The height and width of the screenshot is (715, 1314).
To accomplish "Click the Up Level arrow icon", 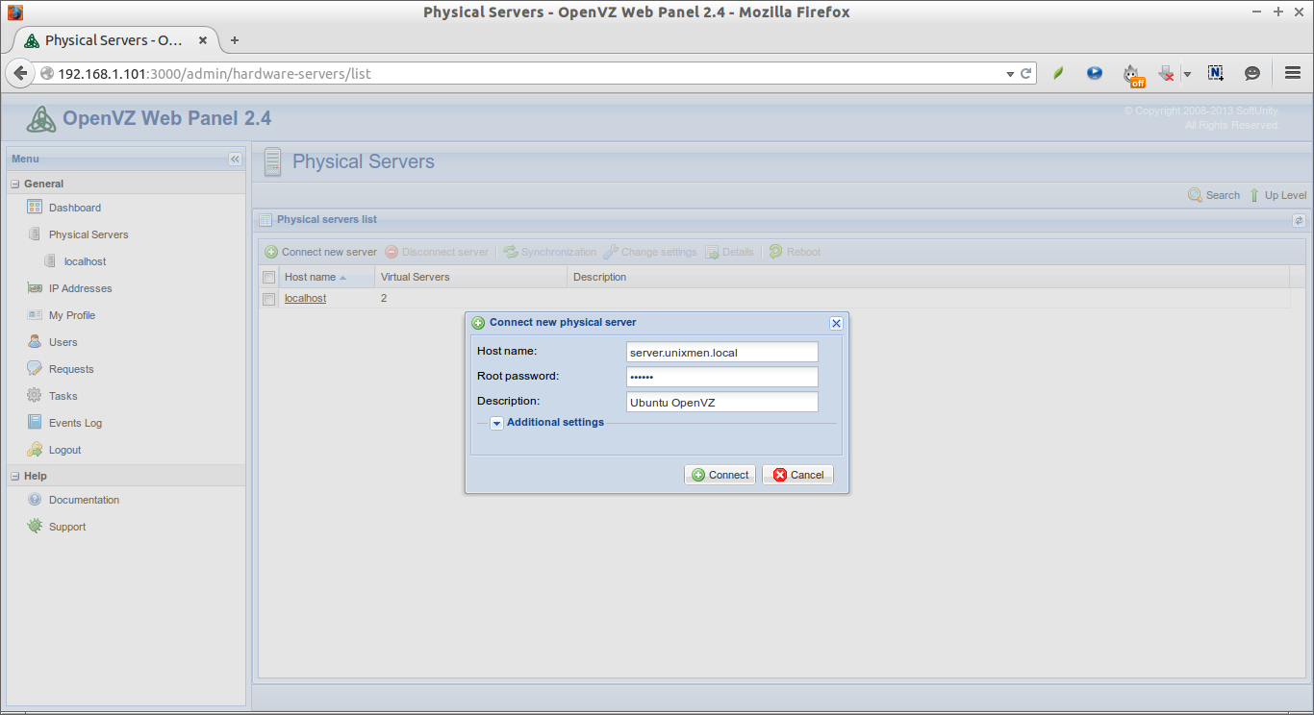I will click(1254, 195).
